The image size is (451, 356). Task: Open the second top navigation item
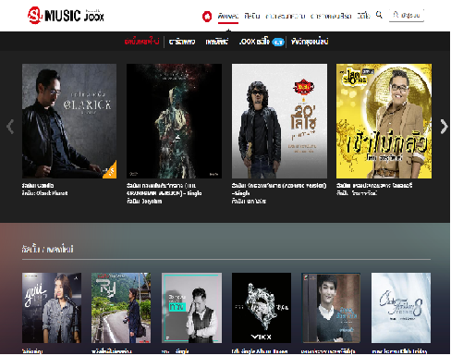[x=252, y=16]
